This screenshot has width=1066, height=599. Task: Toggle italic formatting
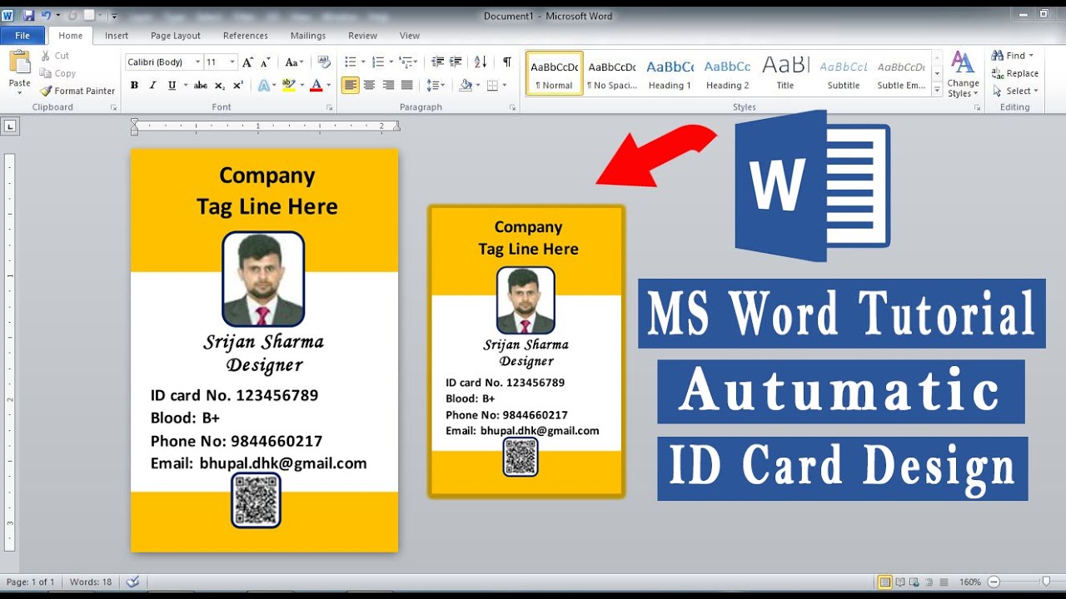[153, 85]
